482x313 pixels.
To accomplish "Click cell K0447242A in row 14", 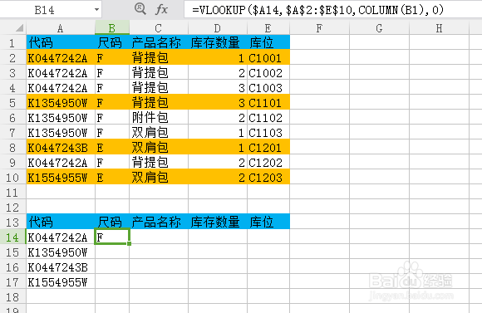I will (x=61, y=237).
